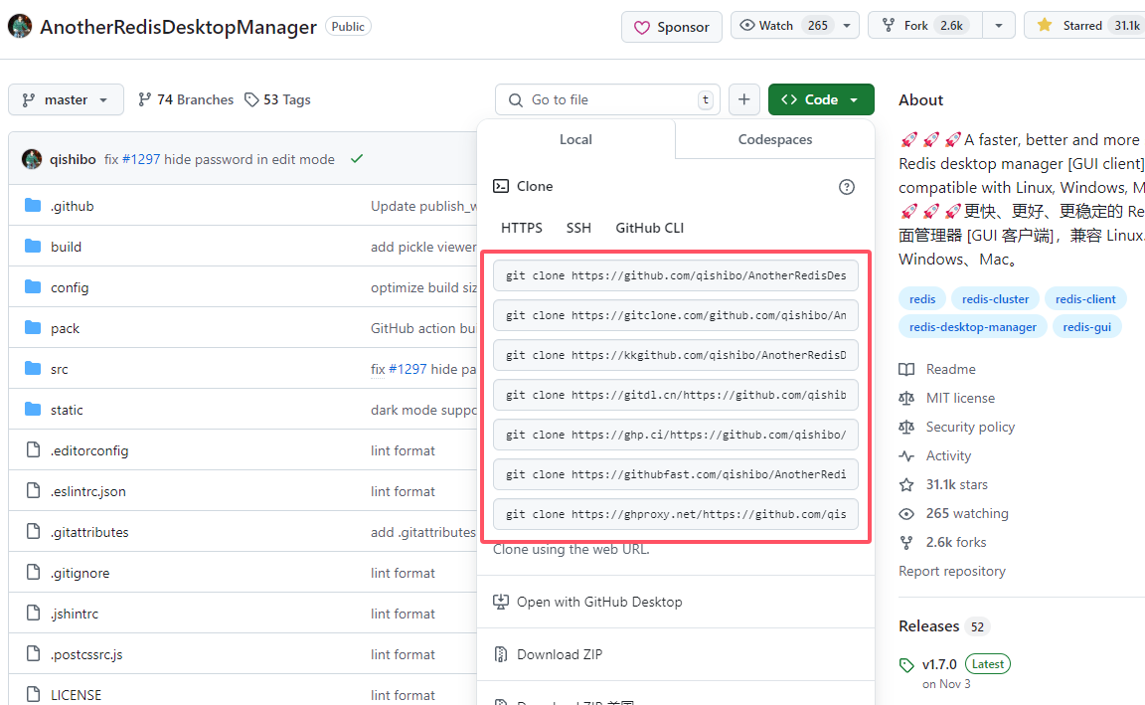The image size is (1145, 705).
Task: Click the redis-desktop-manager topic tag
Action: 973,327
